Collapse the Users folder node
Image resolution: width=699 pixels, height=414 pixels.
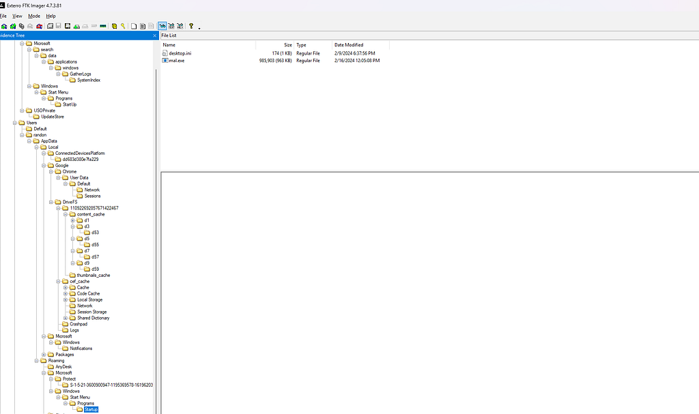pos(15,123)
